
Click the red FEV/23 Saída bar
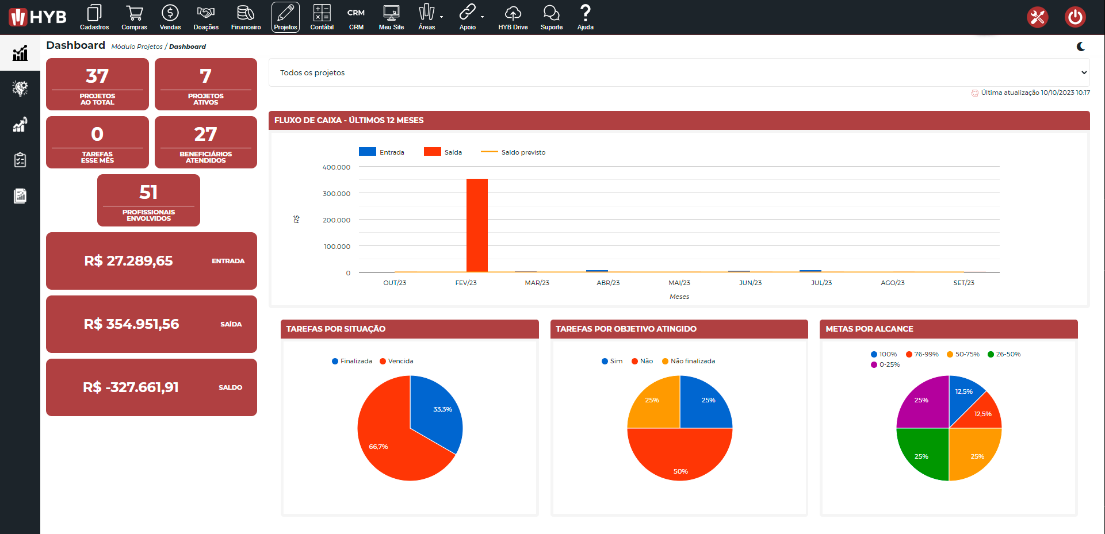tap(477, 225)
